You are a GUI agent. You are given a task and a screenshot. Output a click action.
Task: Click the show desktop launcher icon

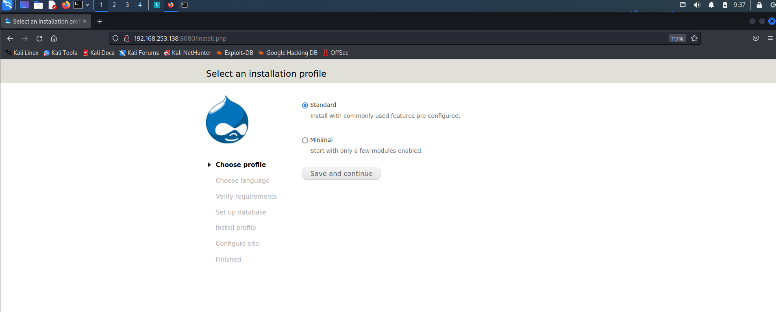pos(24,5)
